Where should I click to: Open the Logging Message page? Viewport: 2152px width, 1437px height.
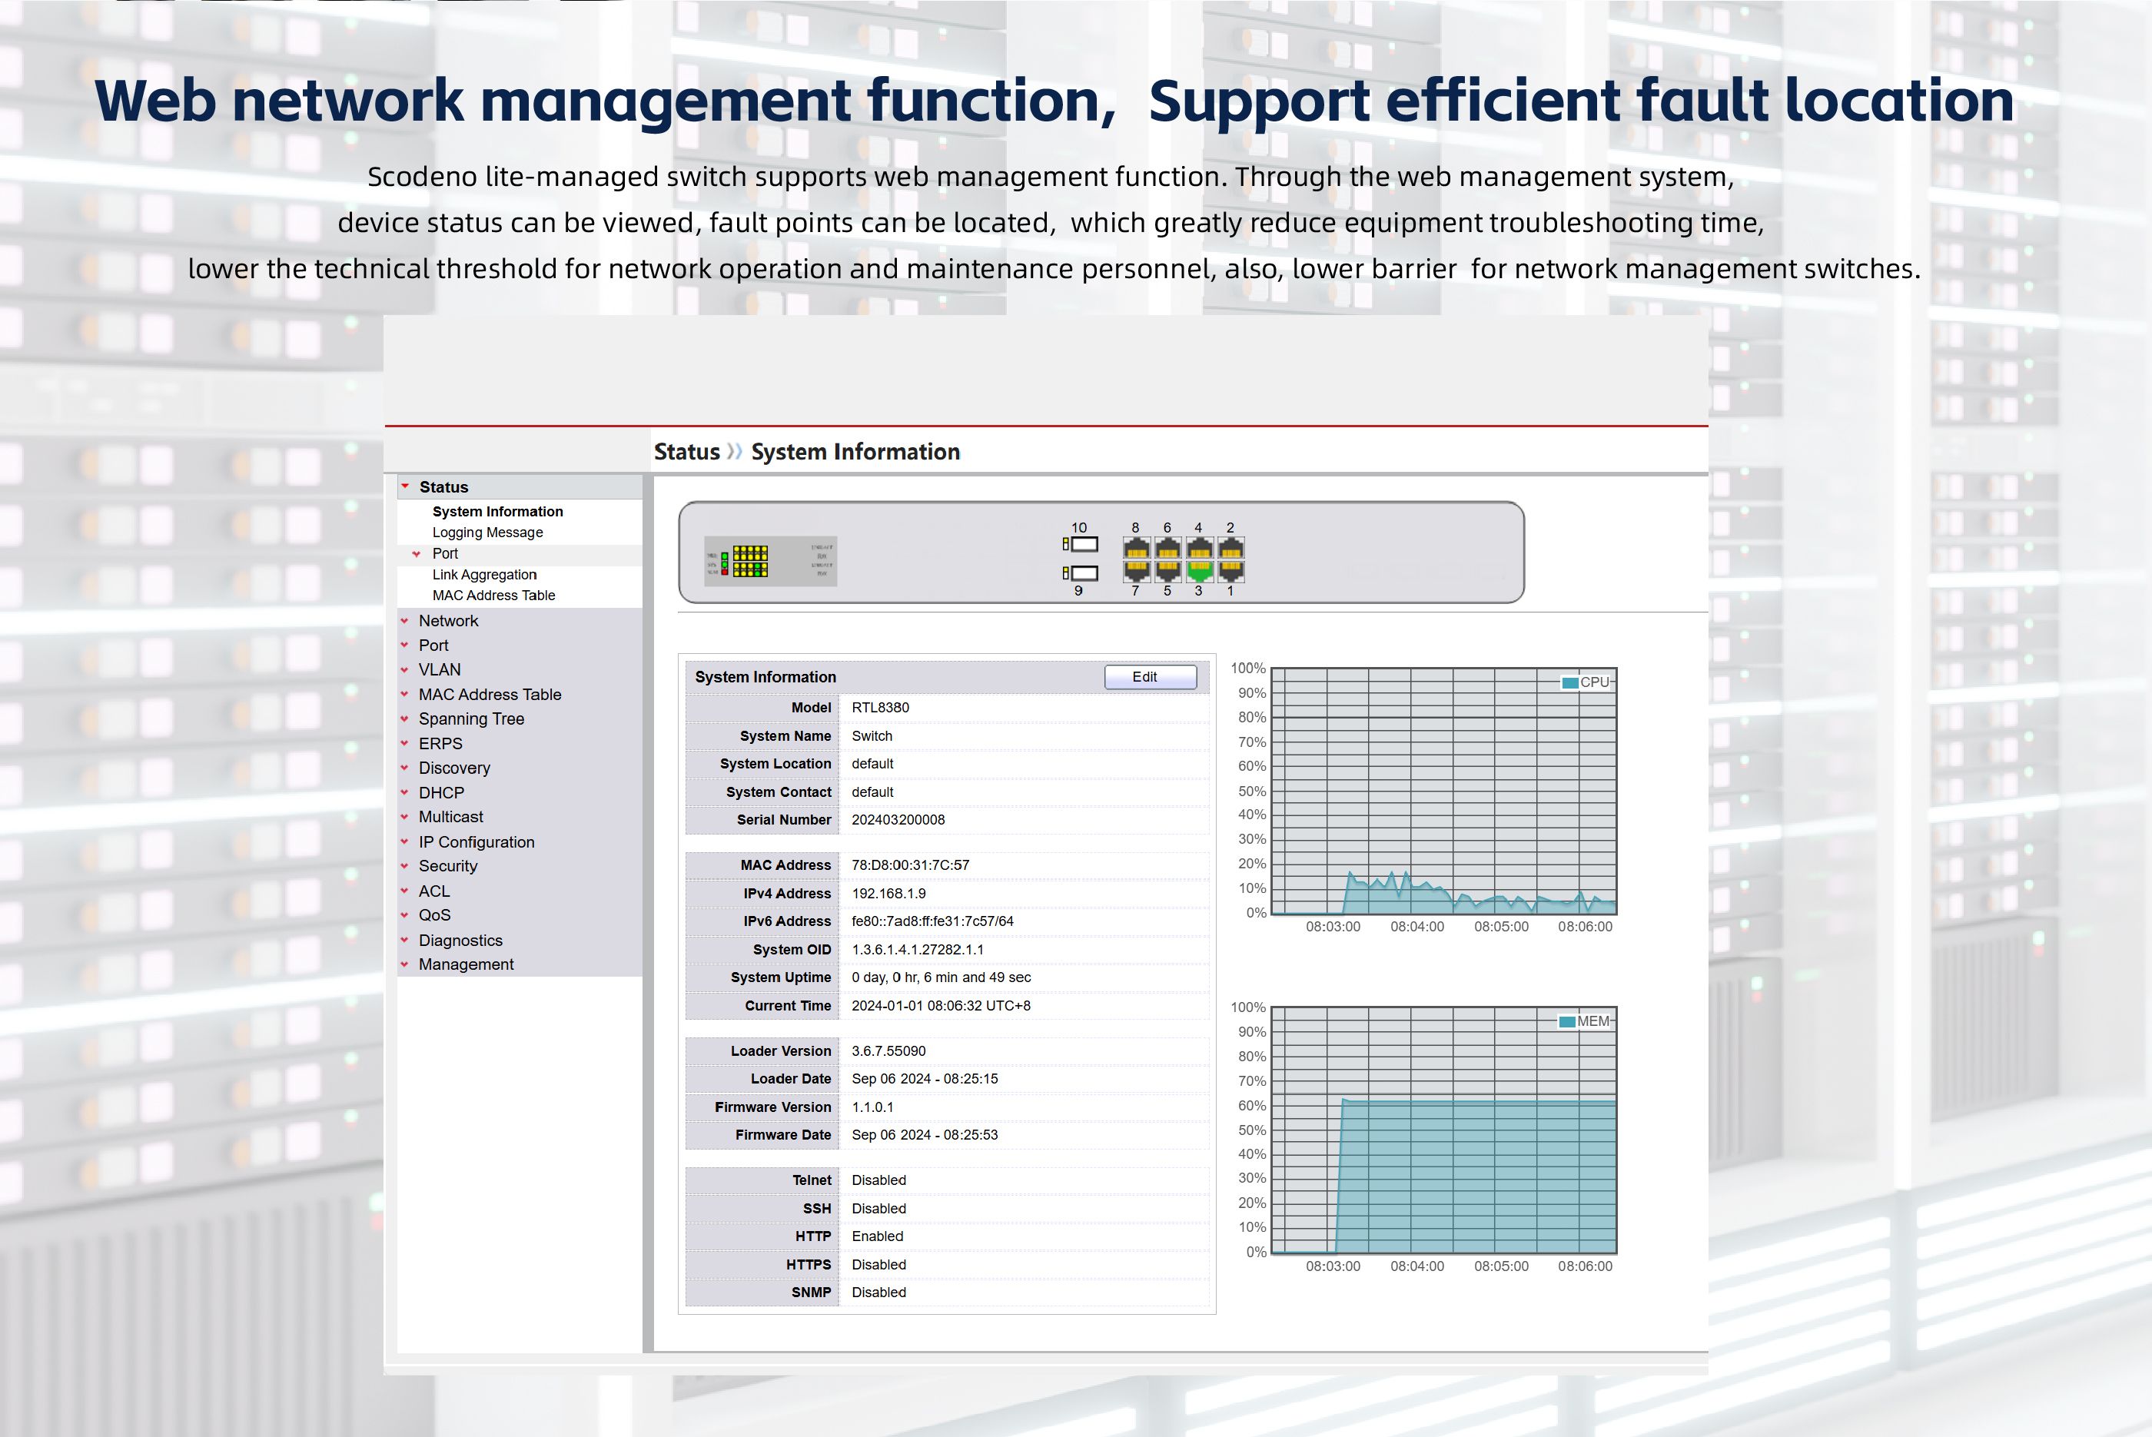487,533
